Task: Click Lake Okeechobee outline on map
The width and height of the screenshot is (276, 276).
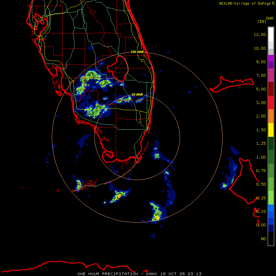Action: pyautogui.click(x=117, y=69)
